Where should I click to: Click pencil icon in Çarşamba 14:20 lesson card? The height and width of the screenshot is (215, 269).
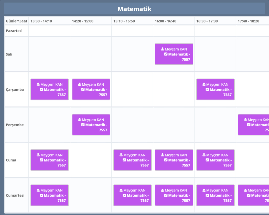83,89
